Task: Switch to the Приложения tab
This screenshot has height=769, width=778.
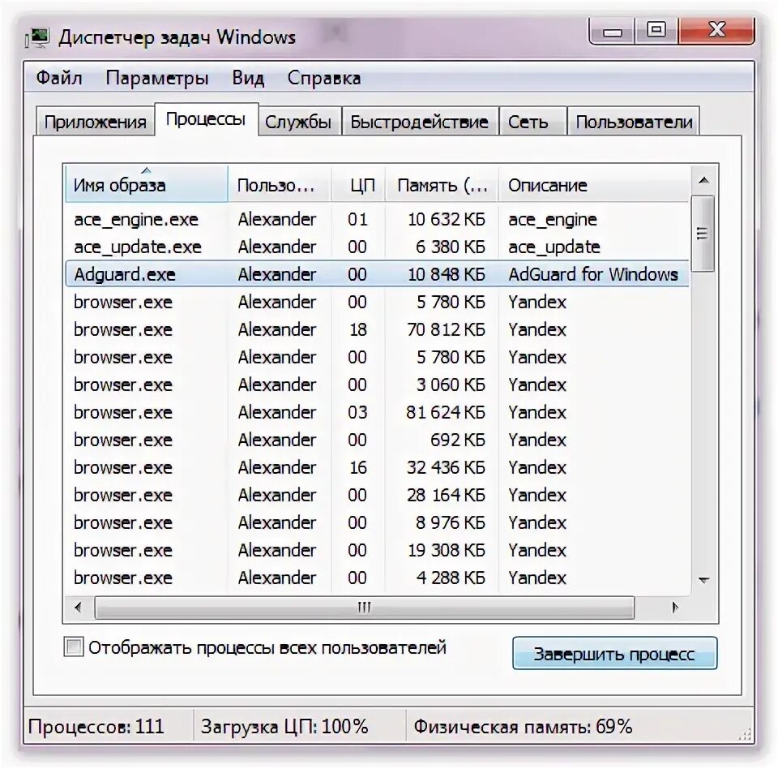Action: point(96,122)
